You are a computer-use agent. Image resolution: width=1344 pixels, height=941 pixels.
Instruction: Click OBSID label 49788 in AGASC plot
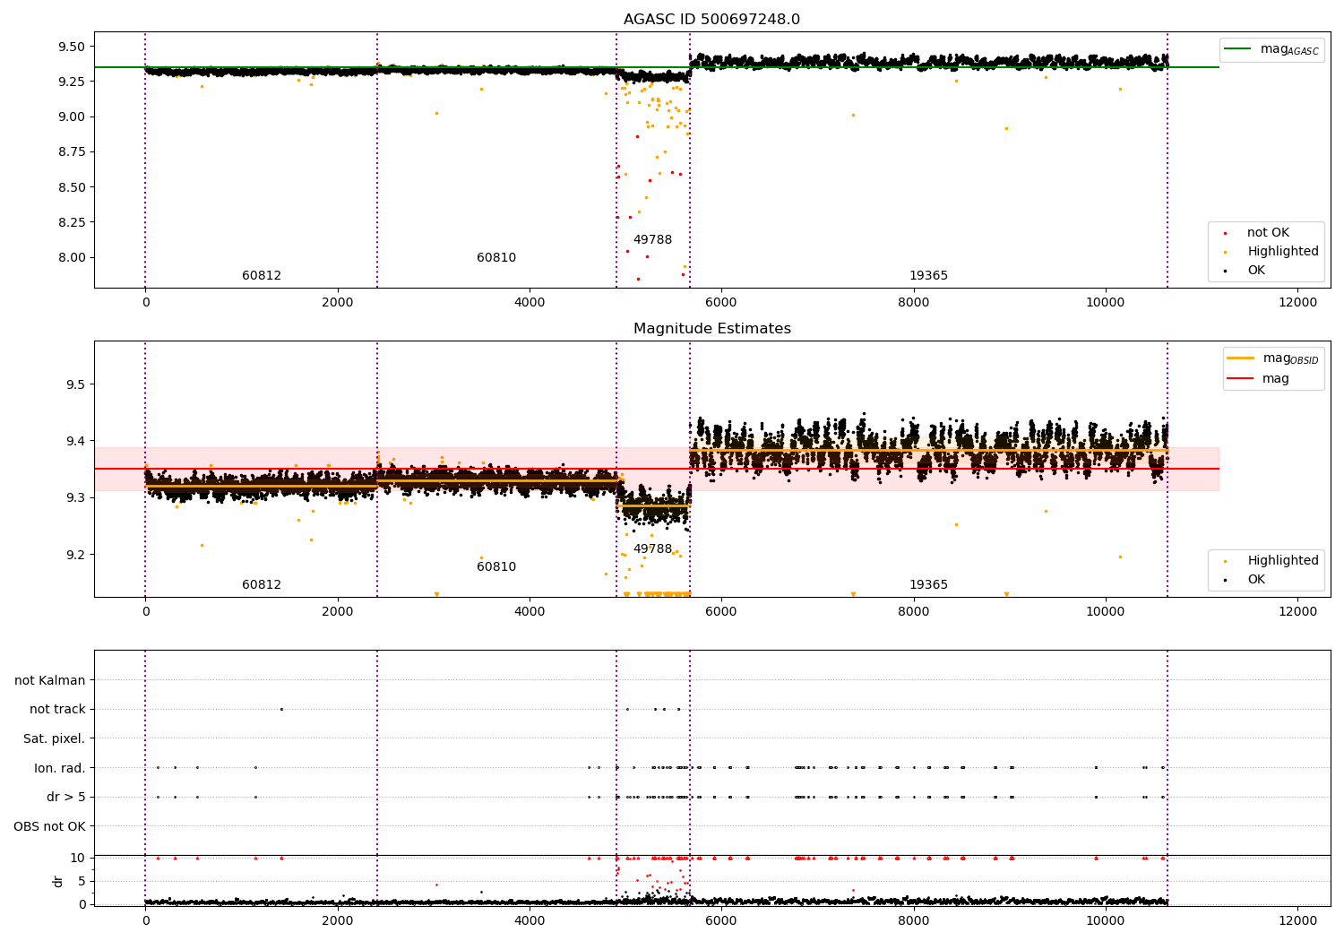(652, 240)
